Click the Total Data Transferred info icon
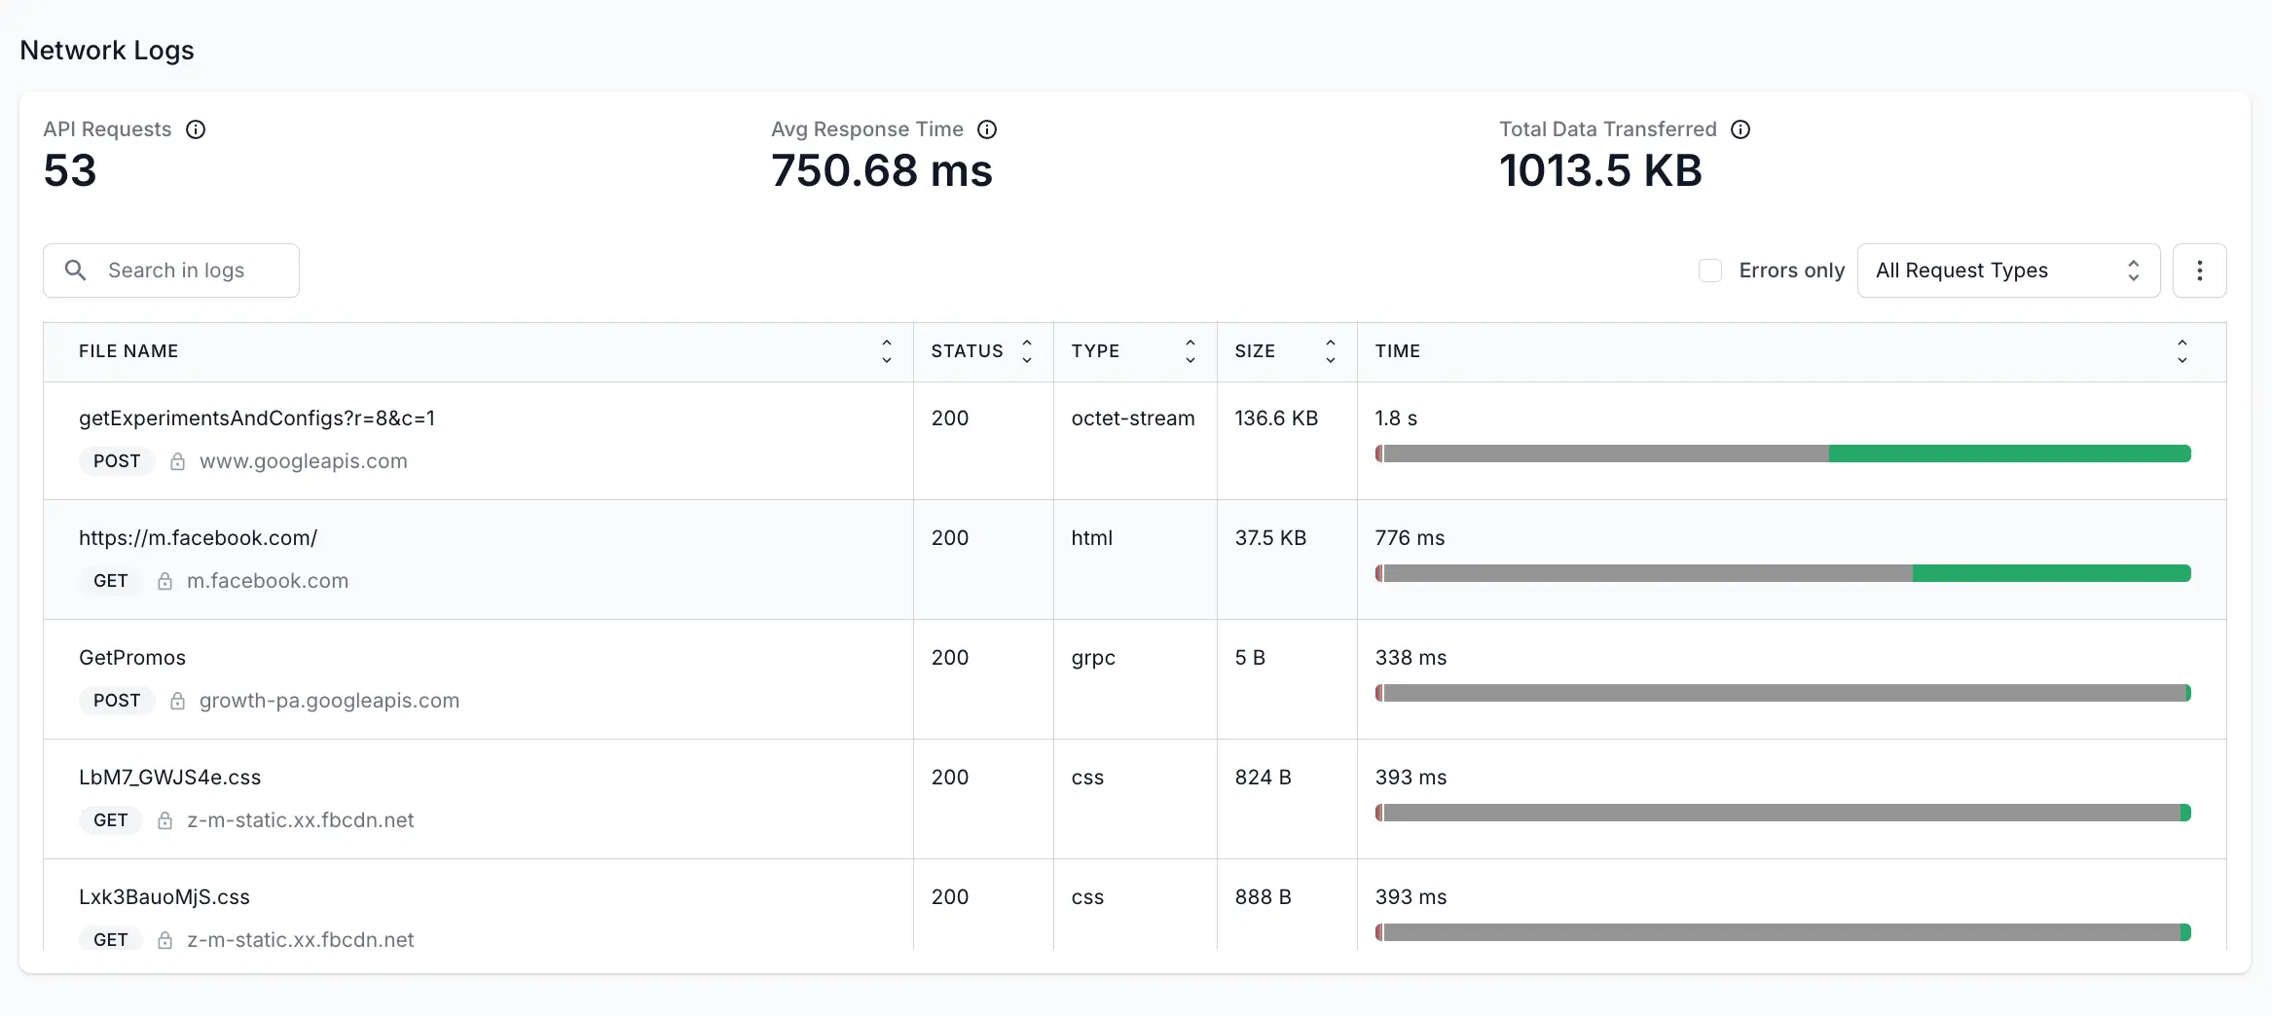Image resolution: width=2272 pixels, height=1016 pixels. 1741,129
